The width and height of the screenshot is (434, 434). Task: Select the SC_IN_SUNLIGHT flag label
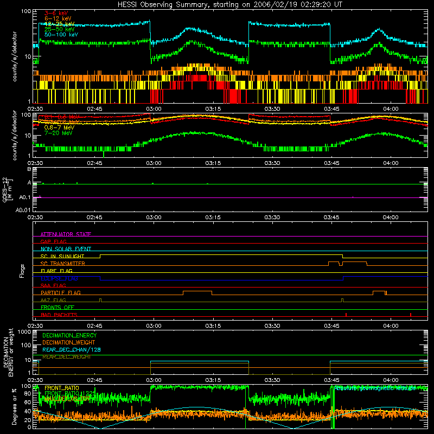point(62,256)
